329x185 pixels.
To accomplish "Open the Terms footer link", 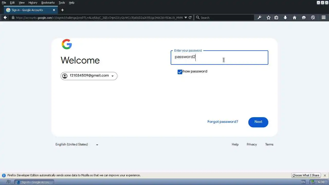I will [269, 144].
